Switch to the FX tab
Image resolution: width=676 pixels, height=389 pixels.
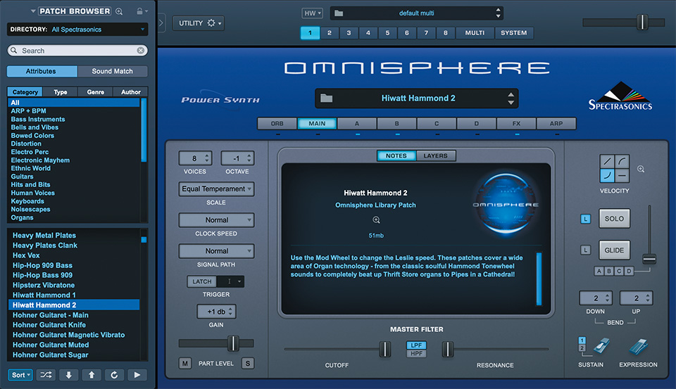pyautogui.click(x=516, y=124)
